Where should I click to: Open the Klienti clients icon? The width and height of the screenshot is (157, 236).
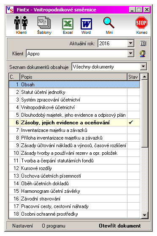tap(21, 25)
